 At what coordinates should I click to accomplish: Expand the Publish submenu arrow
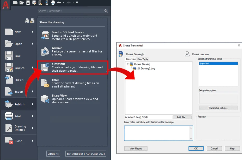[33, 104]
